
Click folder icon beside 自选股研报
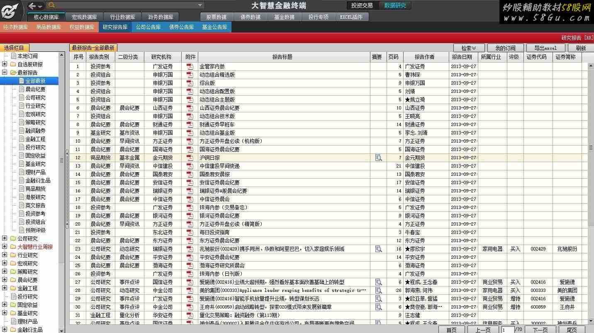pos(13,64)
